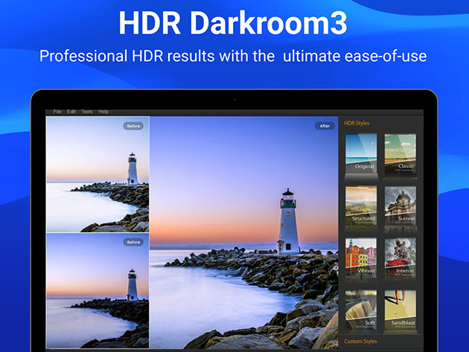This screenshot has width=469, height=352.
Task: Apply the Vibrant HDR style
Action: pyautogui.click(x=361, y=257)
